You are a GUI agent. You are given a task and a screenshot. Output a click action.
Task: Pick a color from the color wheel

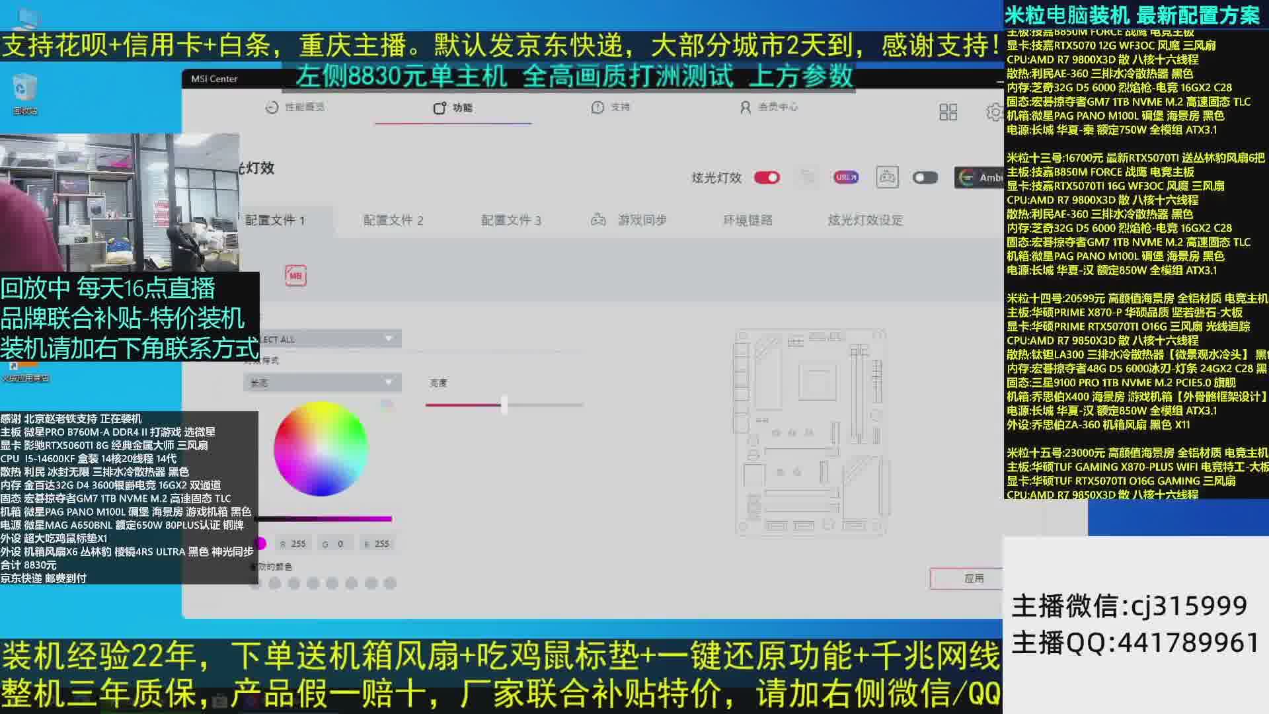coord(321,449)
